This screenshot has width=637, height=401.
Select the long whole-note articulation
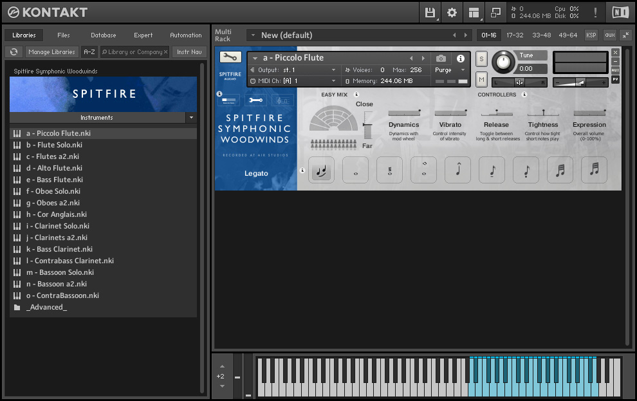click(355, 170)
